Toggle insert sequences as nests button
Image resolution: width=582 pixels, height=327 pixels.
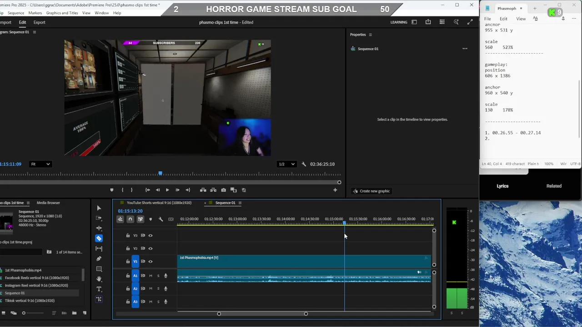tap(120, 219)
